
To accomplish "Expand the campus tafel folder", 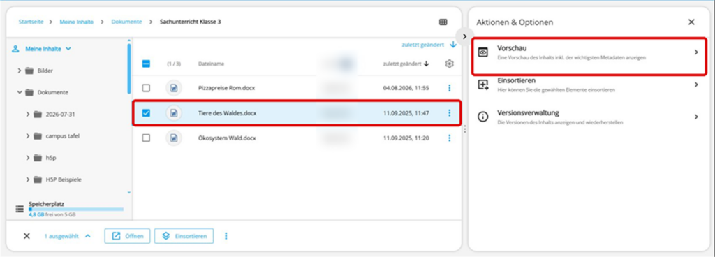I will (x=28, y=136).
